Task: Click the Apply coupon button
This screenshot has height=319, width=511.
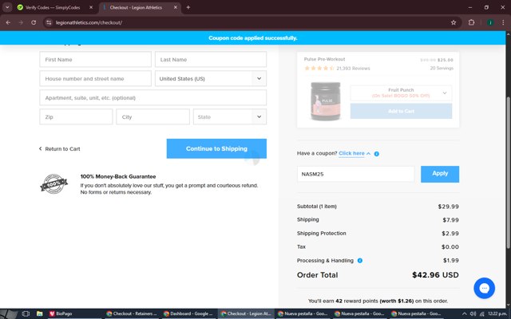Action: (x=440, y=174)
